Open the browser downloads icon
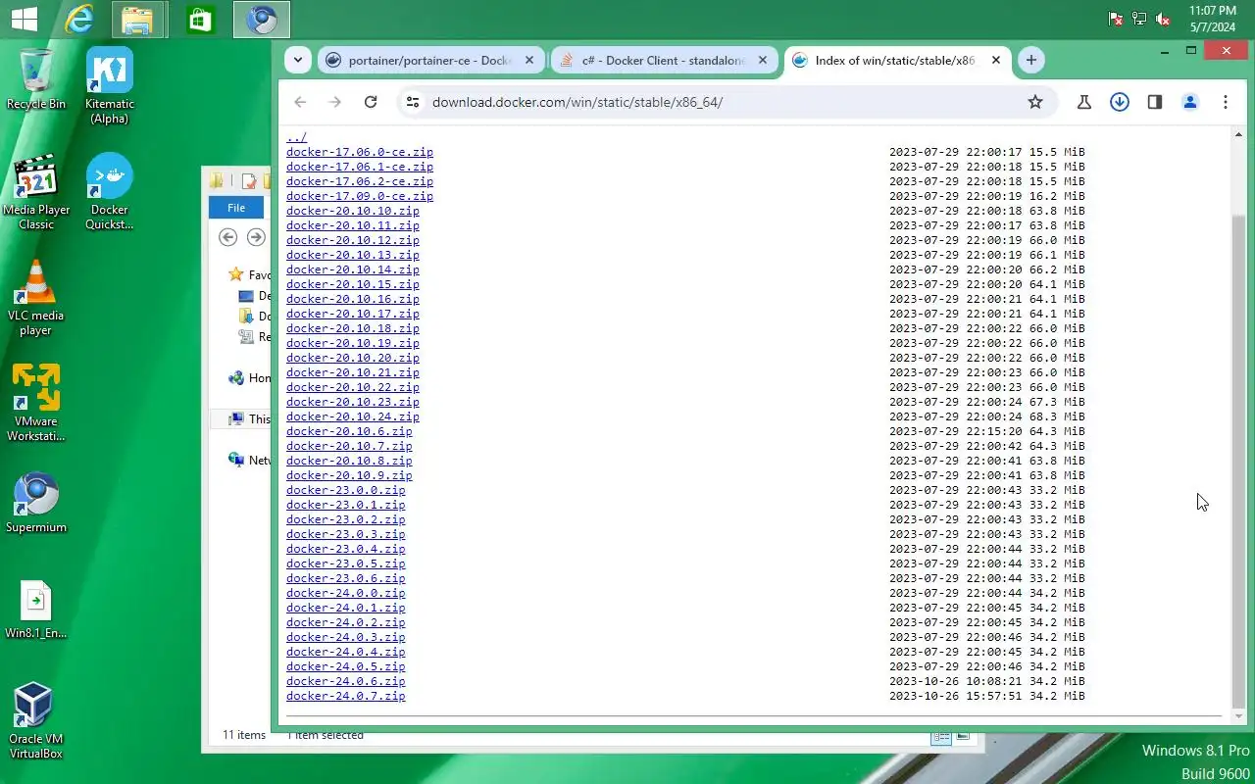1255x784 pixels. pyautogui.click(x=1120, y=102)
